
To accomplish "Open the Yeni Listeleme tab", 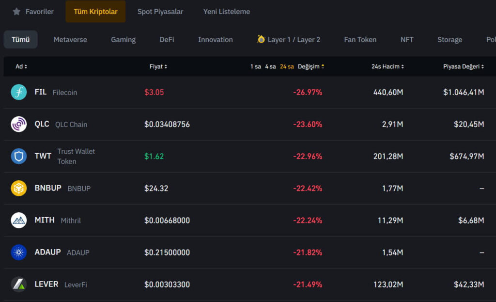I will 227,12.
